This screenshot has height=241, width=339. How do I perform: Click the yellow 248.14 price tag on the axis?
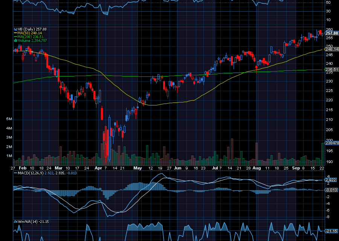click(x=331, y=49)
